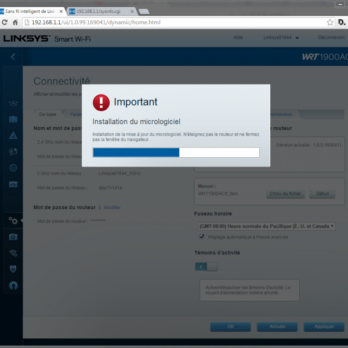Collapse the sidebar with the back arrow
The image size is (348, 348).
click(x=13, y=57)
